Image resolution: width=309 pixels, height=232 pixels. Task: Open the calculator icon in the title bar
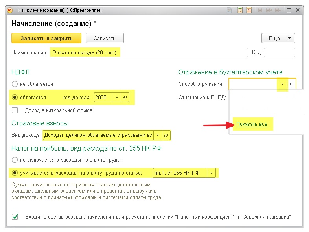240,10
